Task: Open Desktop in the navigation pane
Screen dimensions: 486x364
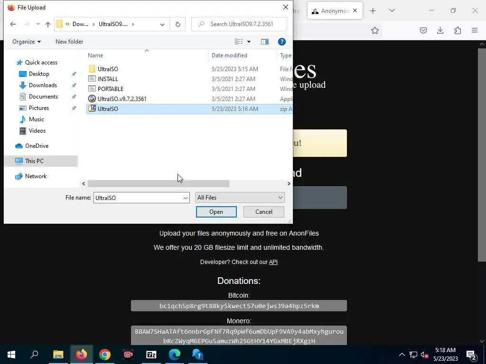Action: coord(39,74)
